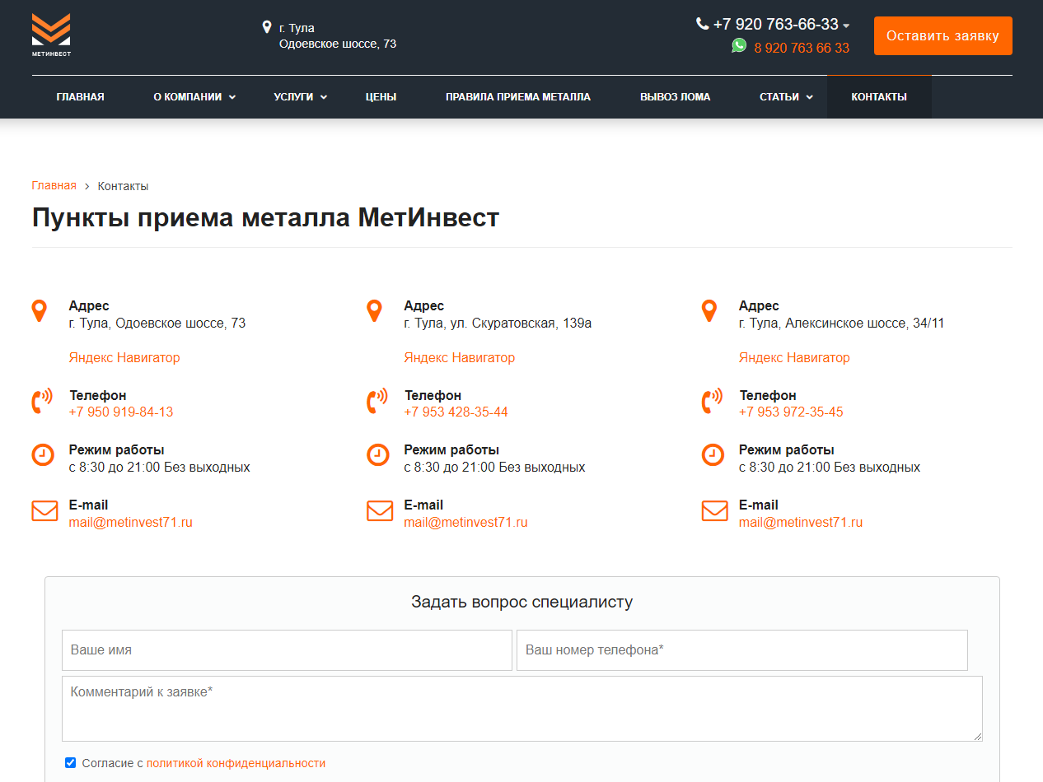
Task: Click the map pin icon for ул. Скуратовская, 139а
Action: tap(374, 311)
